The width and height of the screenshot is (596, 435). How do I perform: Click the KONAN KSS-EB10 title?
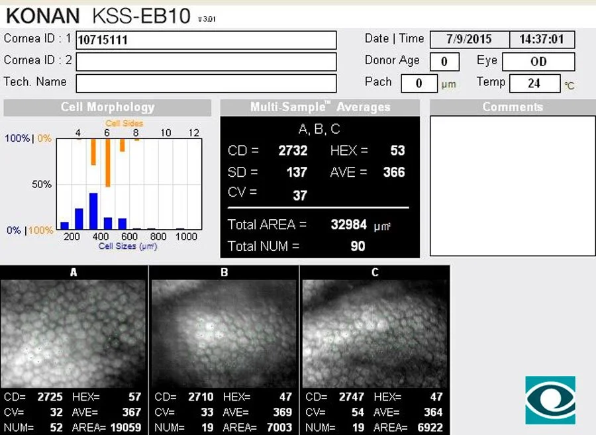click(x=98, y=16)
